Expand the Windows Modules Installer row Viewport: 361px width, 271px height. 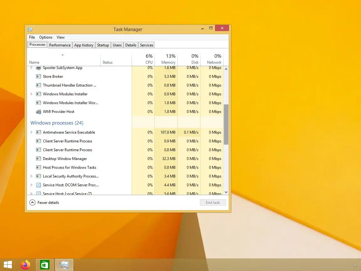tap(32, 94)
